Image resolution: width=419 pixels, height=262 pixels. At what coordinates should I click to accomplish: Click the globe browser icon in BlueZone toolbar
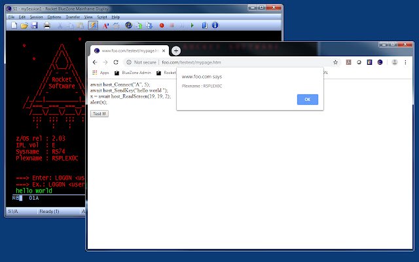tap(128, 26)
